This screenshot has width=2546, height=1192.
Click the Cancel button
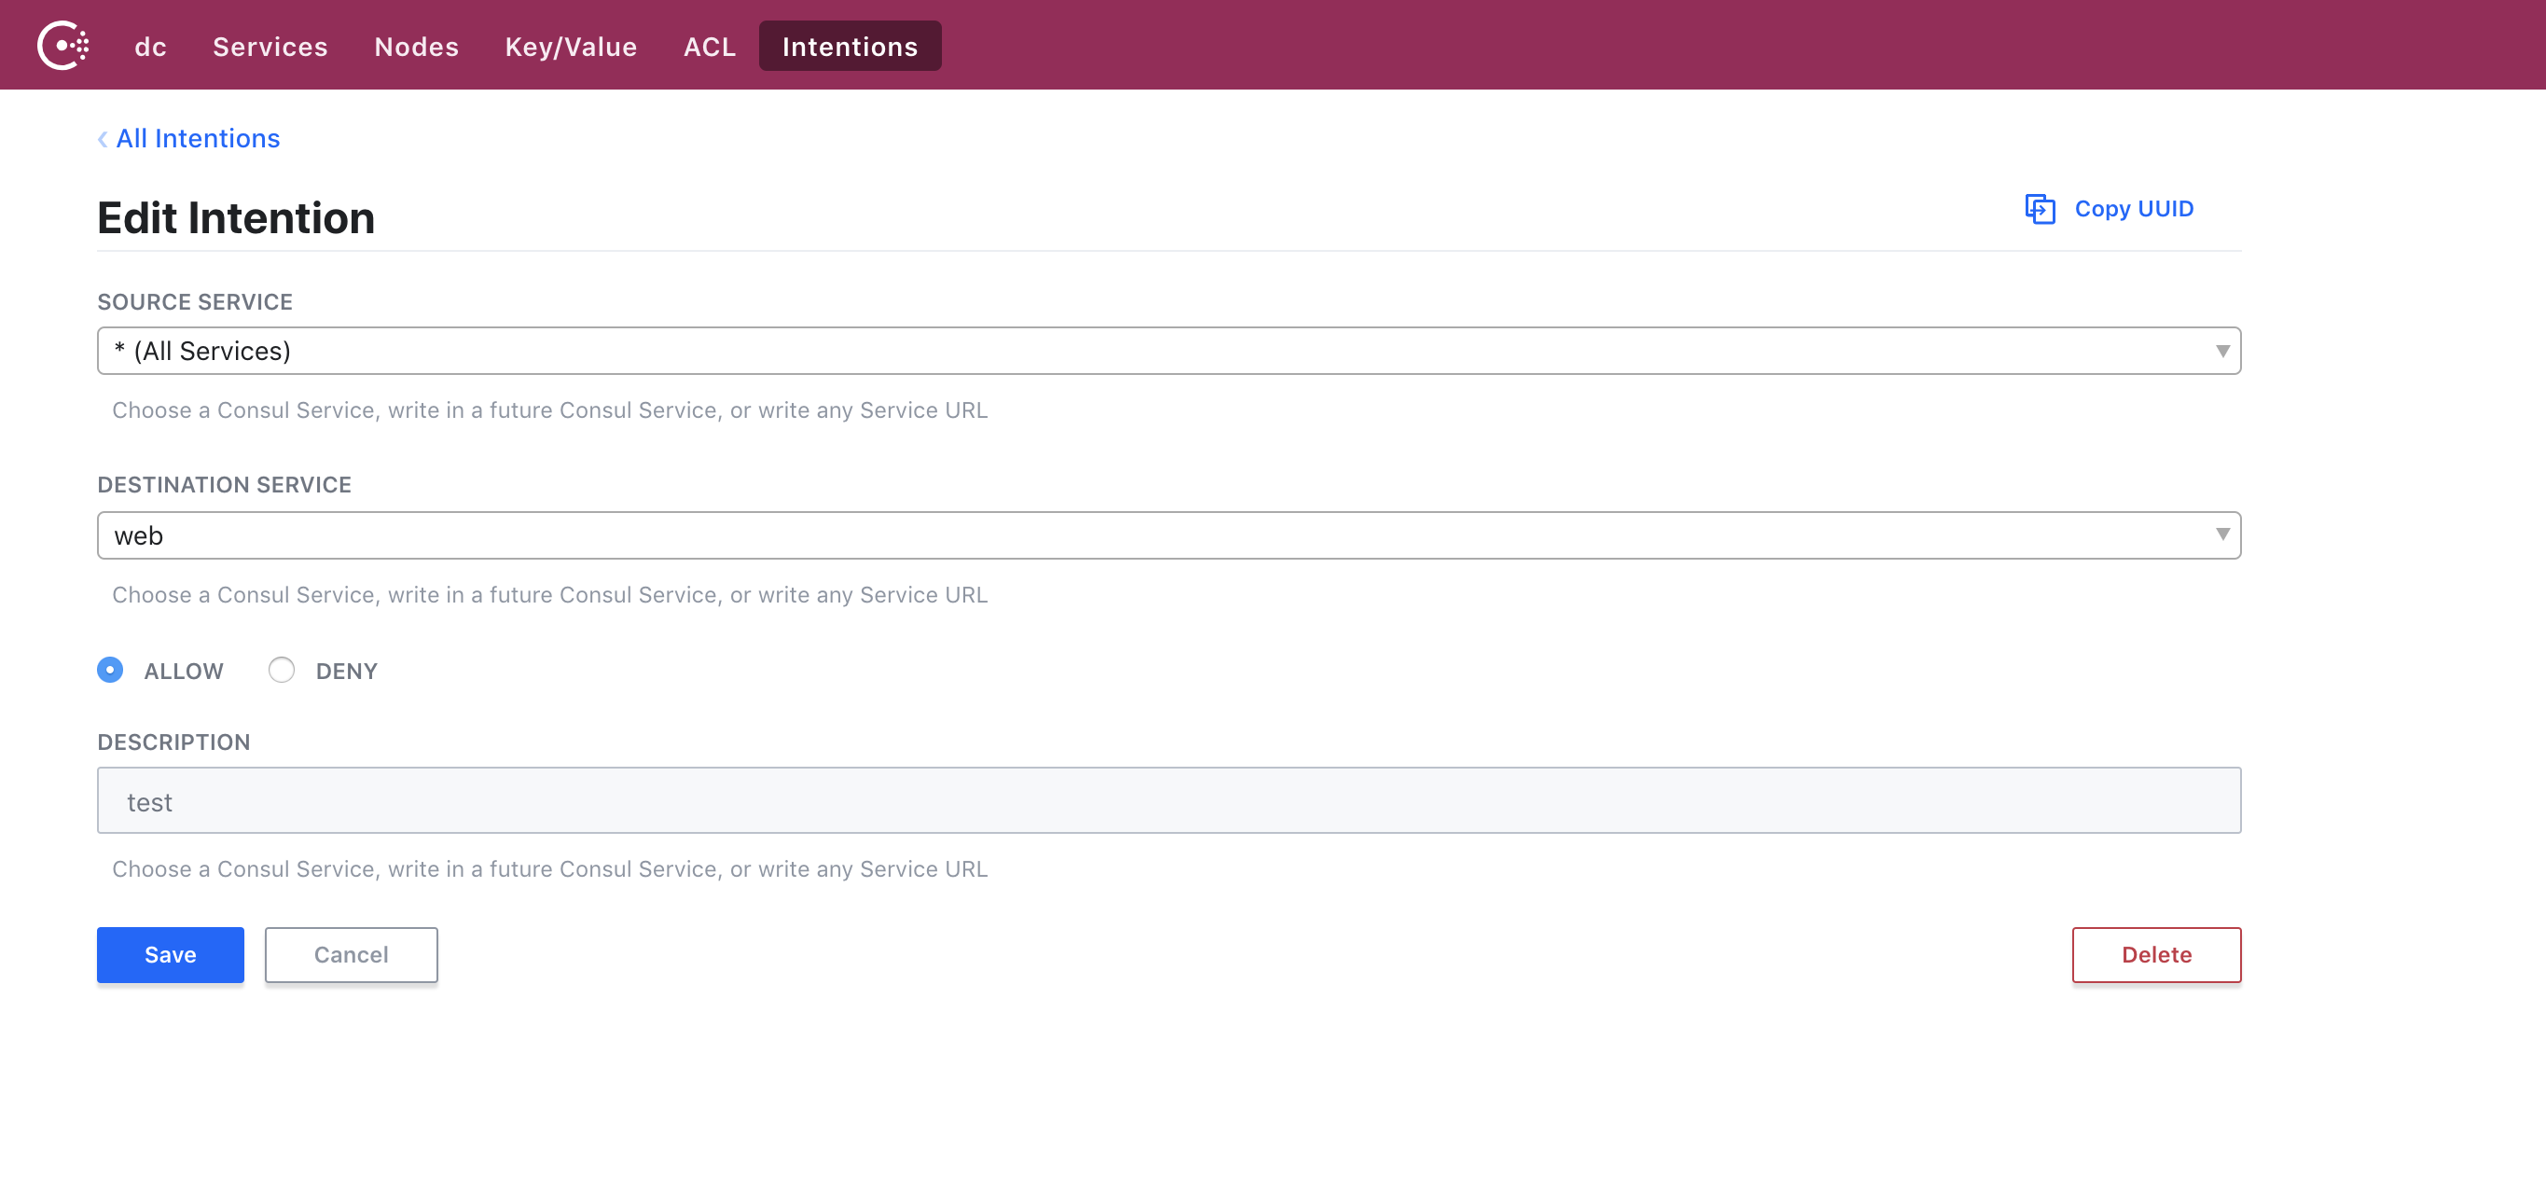[x=351, y=955]
